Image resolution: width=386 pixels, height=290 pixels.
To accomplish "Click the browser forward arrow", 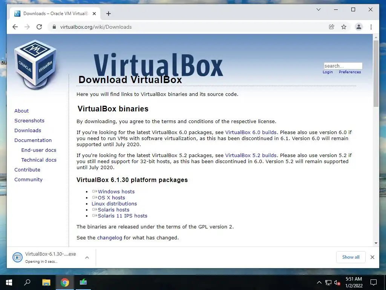I will pos(27,27).
